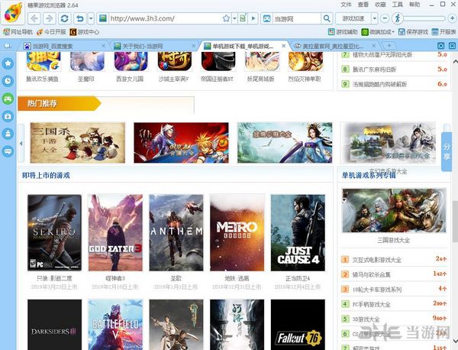Open the bookmark star dropdown arrow
This screenshot has width=458, height=350.
pyautogui.click(x=234, y=18)
